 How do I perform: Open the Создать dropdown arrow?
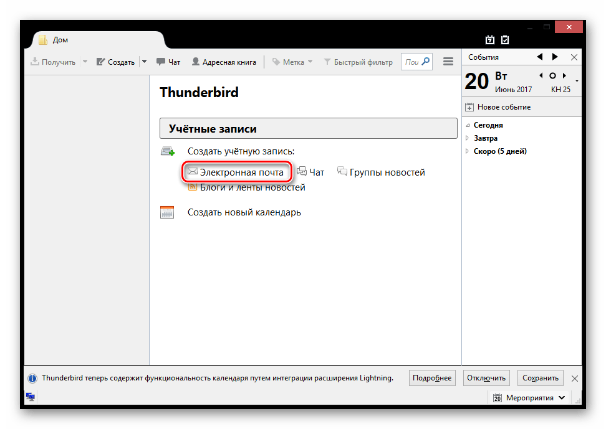(144, 62)
